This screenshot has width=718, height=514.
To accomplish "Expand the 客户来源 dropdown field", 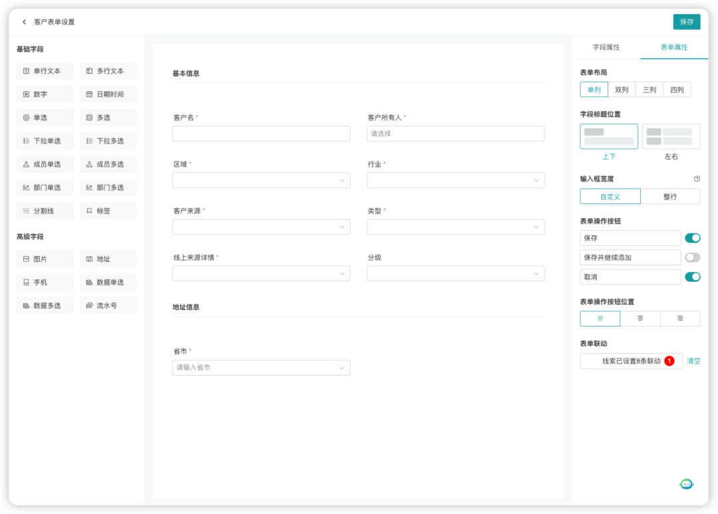I will click(261, 226).
